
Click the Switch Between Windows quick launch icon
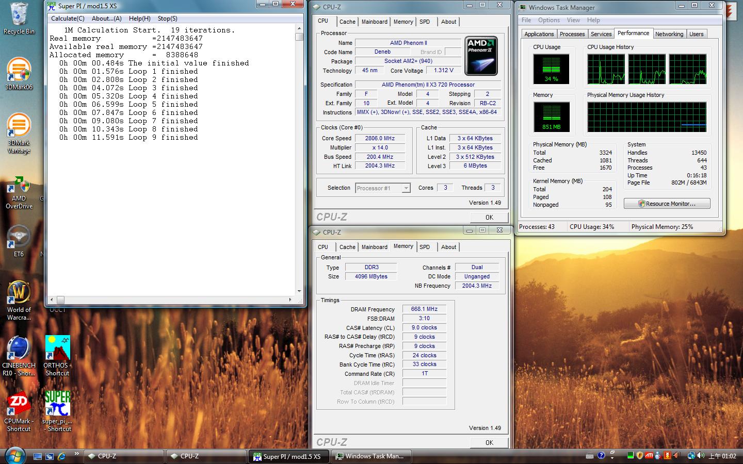pos(50,456)
